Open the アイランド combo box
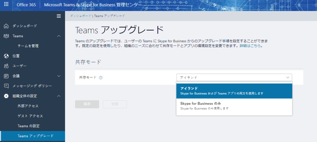 (234, 78)
